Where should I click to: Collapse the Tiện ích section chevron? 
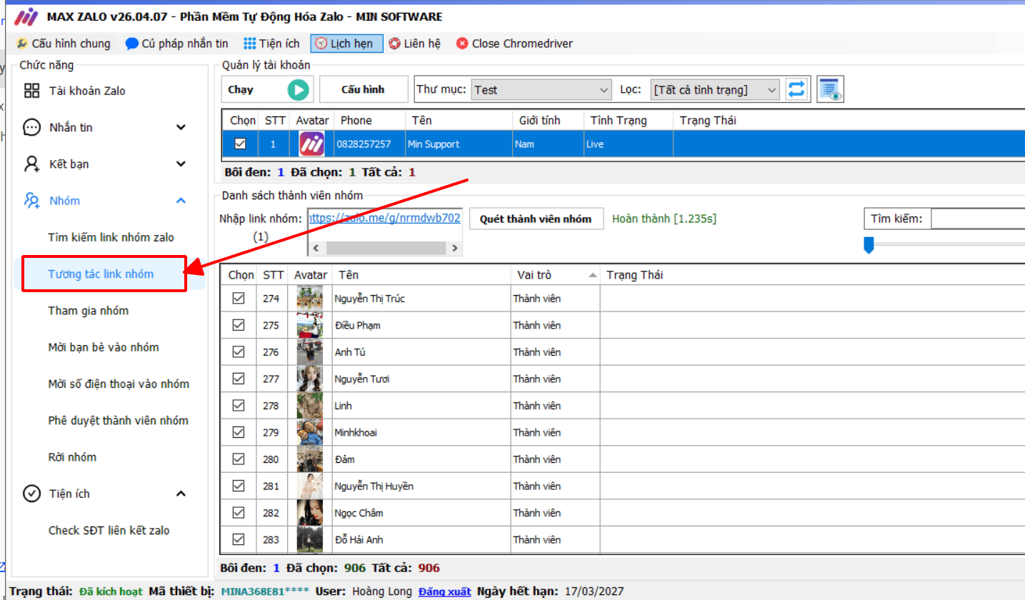point(181,494)
